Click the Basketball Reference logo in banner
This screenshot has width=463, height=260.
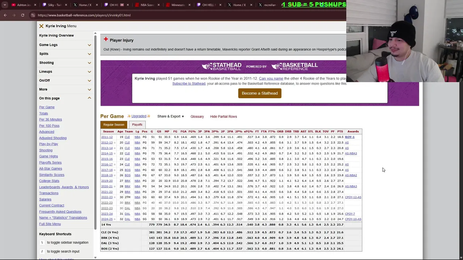294,66
